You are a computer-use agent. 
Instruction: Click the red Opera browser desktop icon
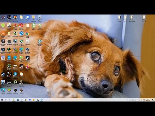click(21, 25)
